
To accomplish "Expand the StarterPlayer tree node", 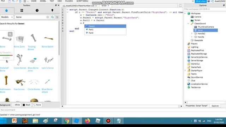I will click(x=185, y=71).
